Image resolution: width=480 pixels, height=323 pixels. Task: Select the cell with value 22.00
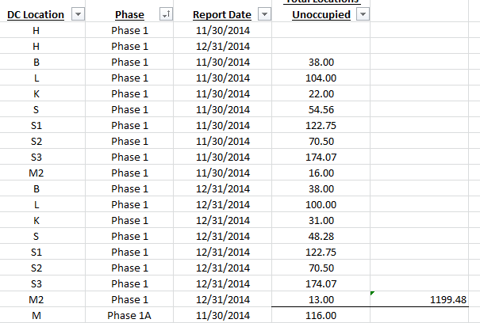point(321,93)
